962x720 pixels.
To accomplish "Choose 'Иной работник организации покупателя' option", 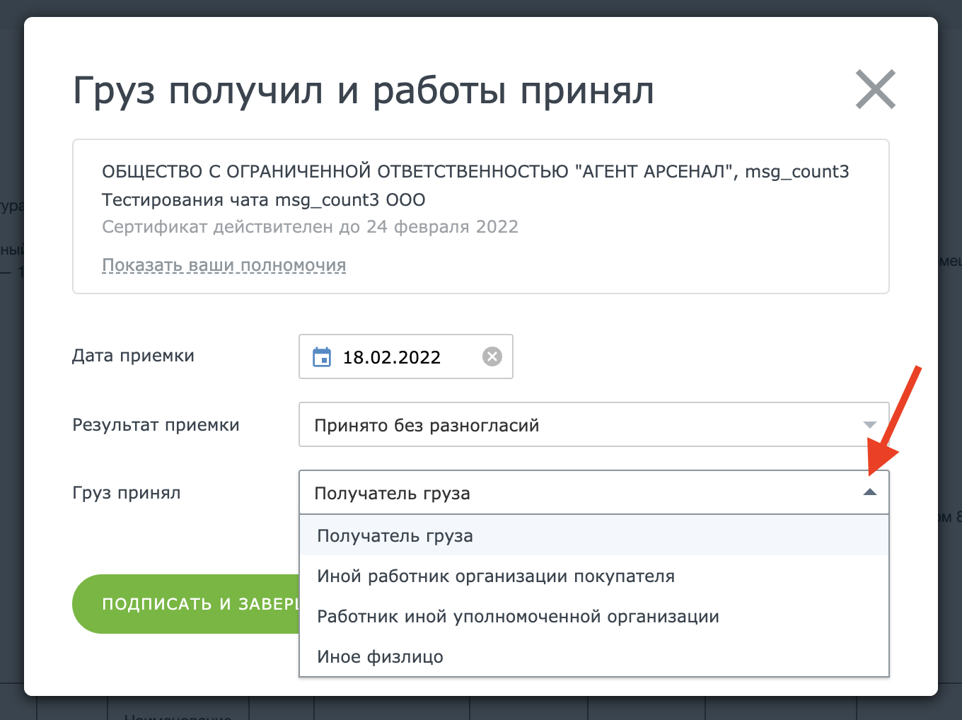I will pos(594,576).
